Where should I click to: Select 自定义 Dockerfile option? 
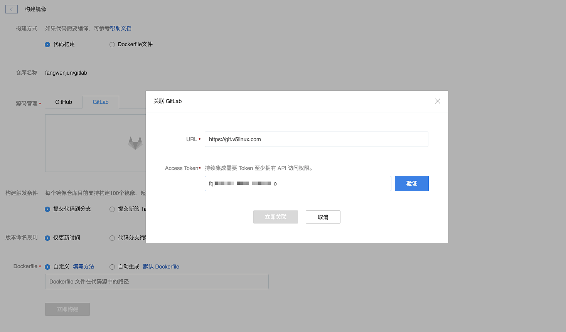click(47, 267)
